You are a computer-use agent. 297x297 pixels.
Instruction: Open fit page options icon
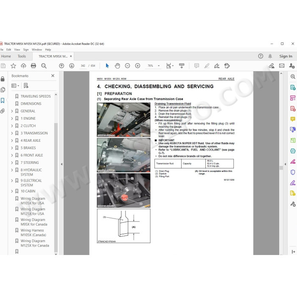[x=170, y=66]
